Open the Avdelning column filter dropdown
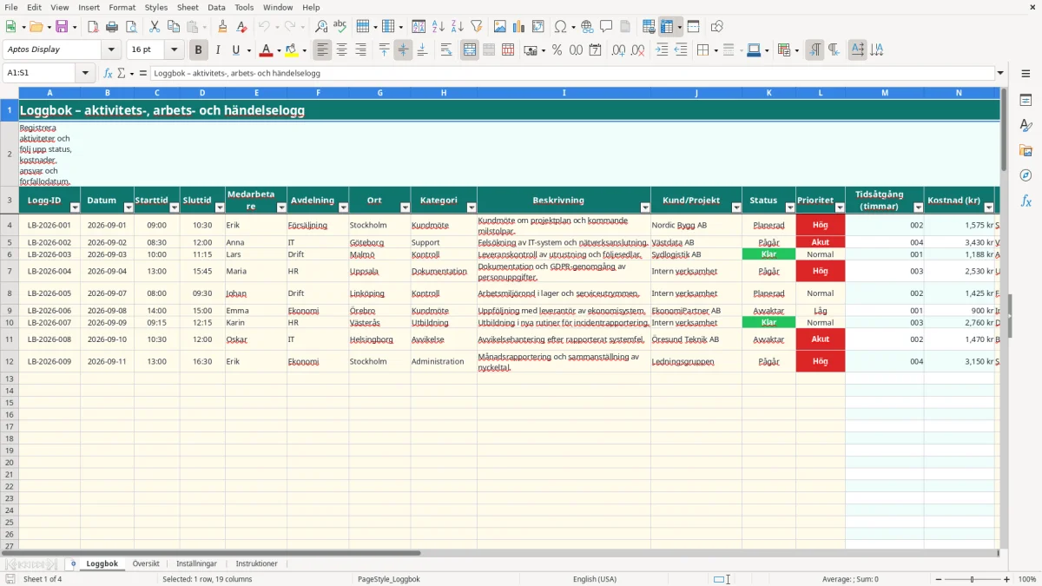This screenshot has width=1042, height=586. 343,207
